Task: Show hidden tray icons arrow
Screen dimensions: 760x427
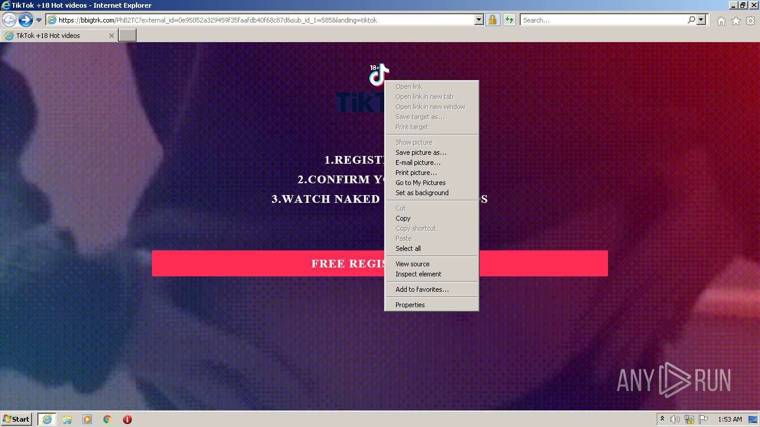Action: [x=662, y=419]
